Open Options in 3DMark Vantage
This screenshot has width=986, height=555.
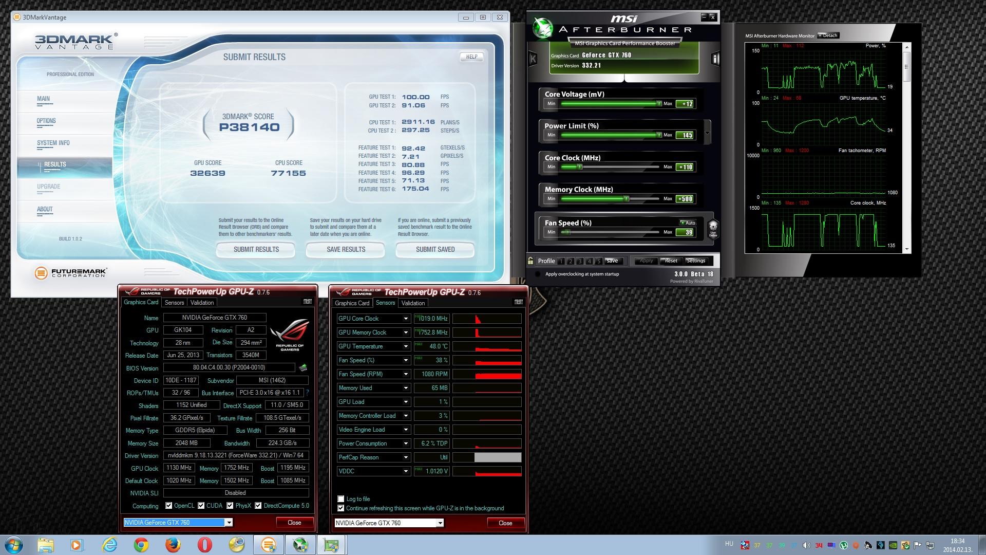(46, 121)
